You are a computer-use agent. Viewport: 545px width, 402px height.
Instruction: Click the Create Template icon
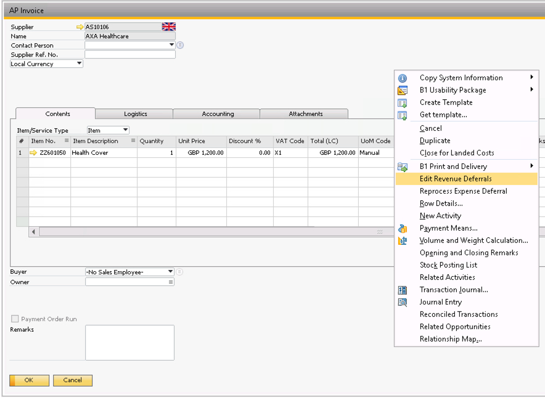403,103
